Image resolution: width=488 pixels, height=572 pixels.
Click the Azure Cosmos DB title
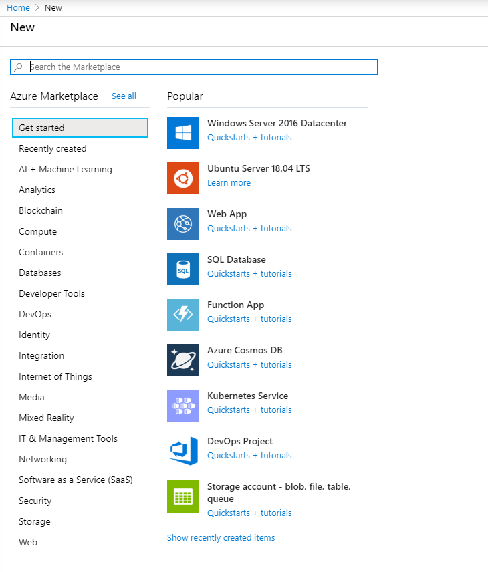click(245, 351)
